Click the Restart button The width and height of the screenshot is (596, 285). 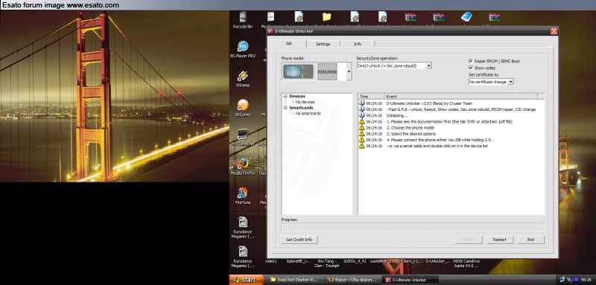click(499, 240)
